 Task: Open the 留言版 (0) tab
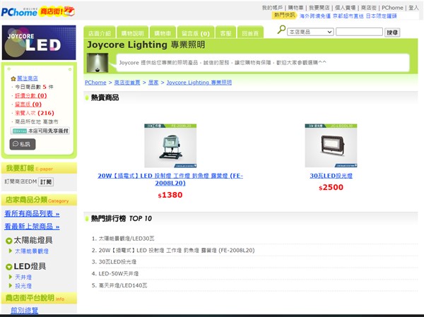(x=196, y=33)
